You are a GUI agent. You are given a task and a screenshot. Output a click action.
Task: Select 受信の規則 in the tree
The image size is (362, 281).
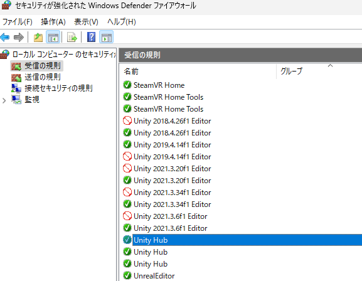tap(43, 66)
